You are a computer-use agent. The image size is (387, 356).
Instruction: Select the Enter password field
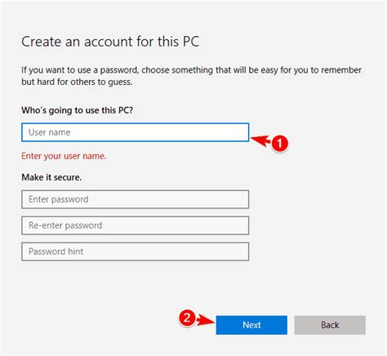point(136,199)
